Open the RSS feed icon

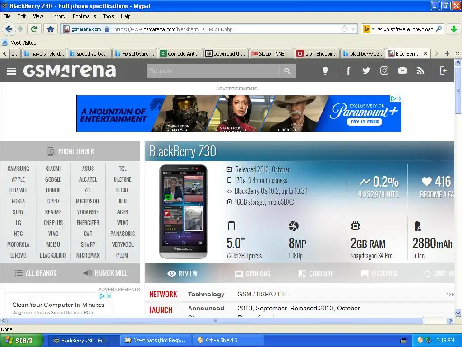(420, 70)
